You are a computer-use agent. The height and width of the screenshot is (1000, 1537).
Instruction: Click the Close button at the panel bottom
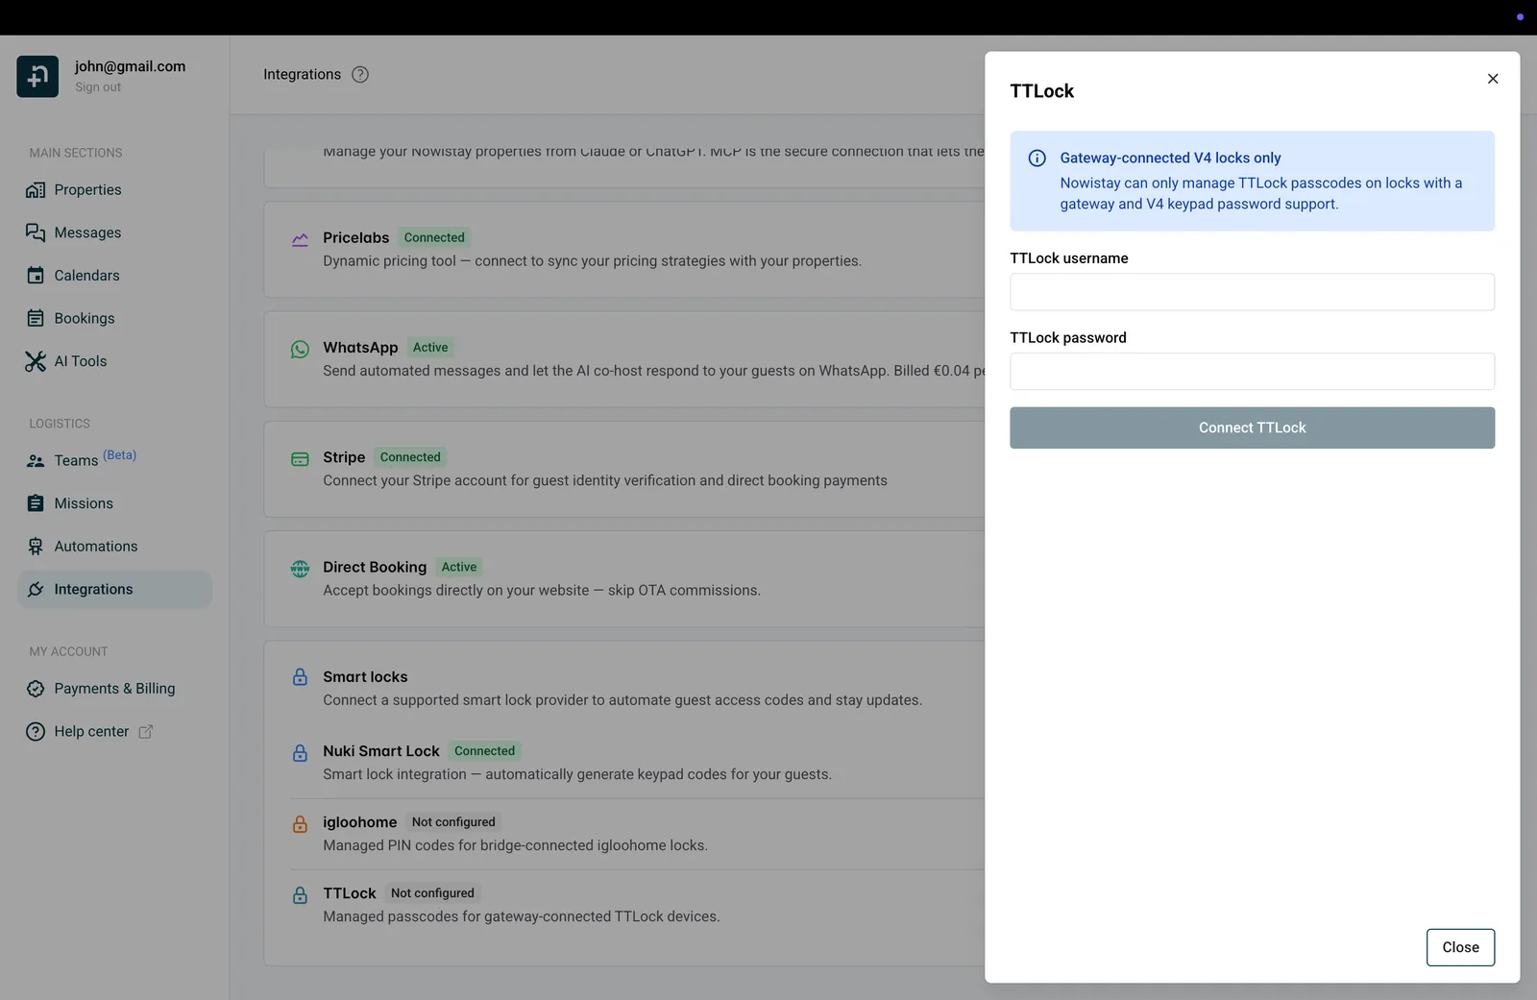coord(1460,947)
